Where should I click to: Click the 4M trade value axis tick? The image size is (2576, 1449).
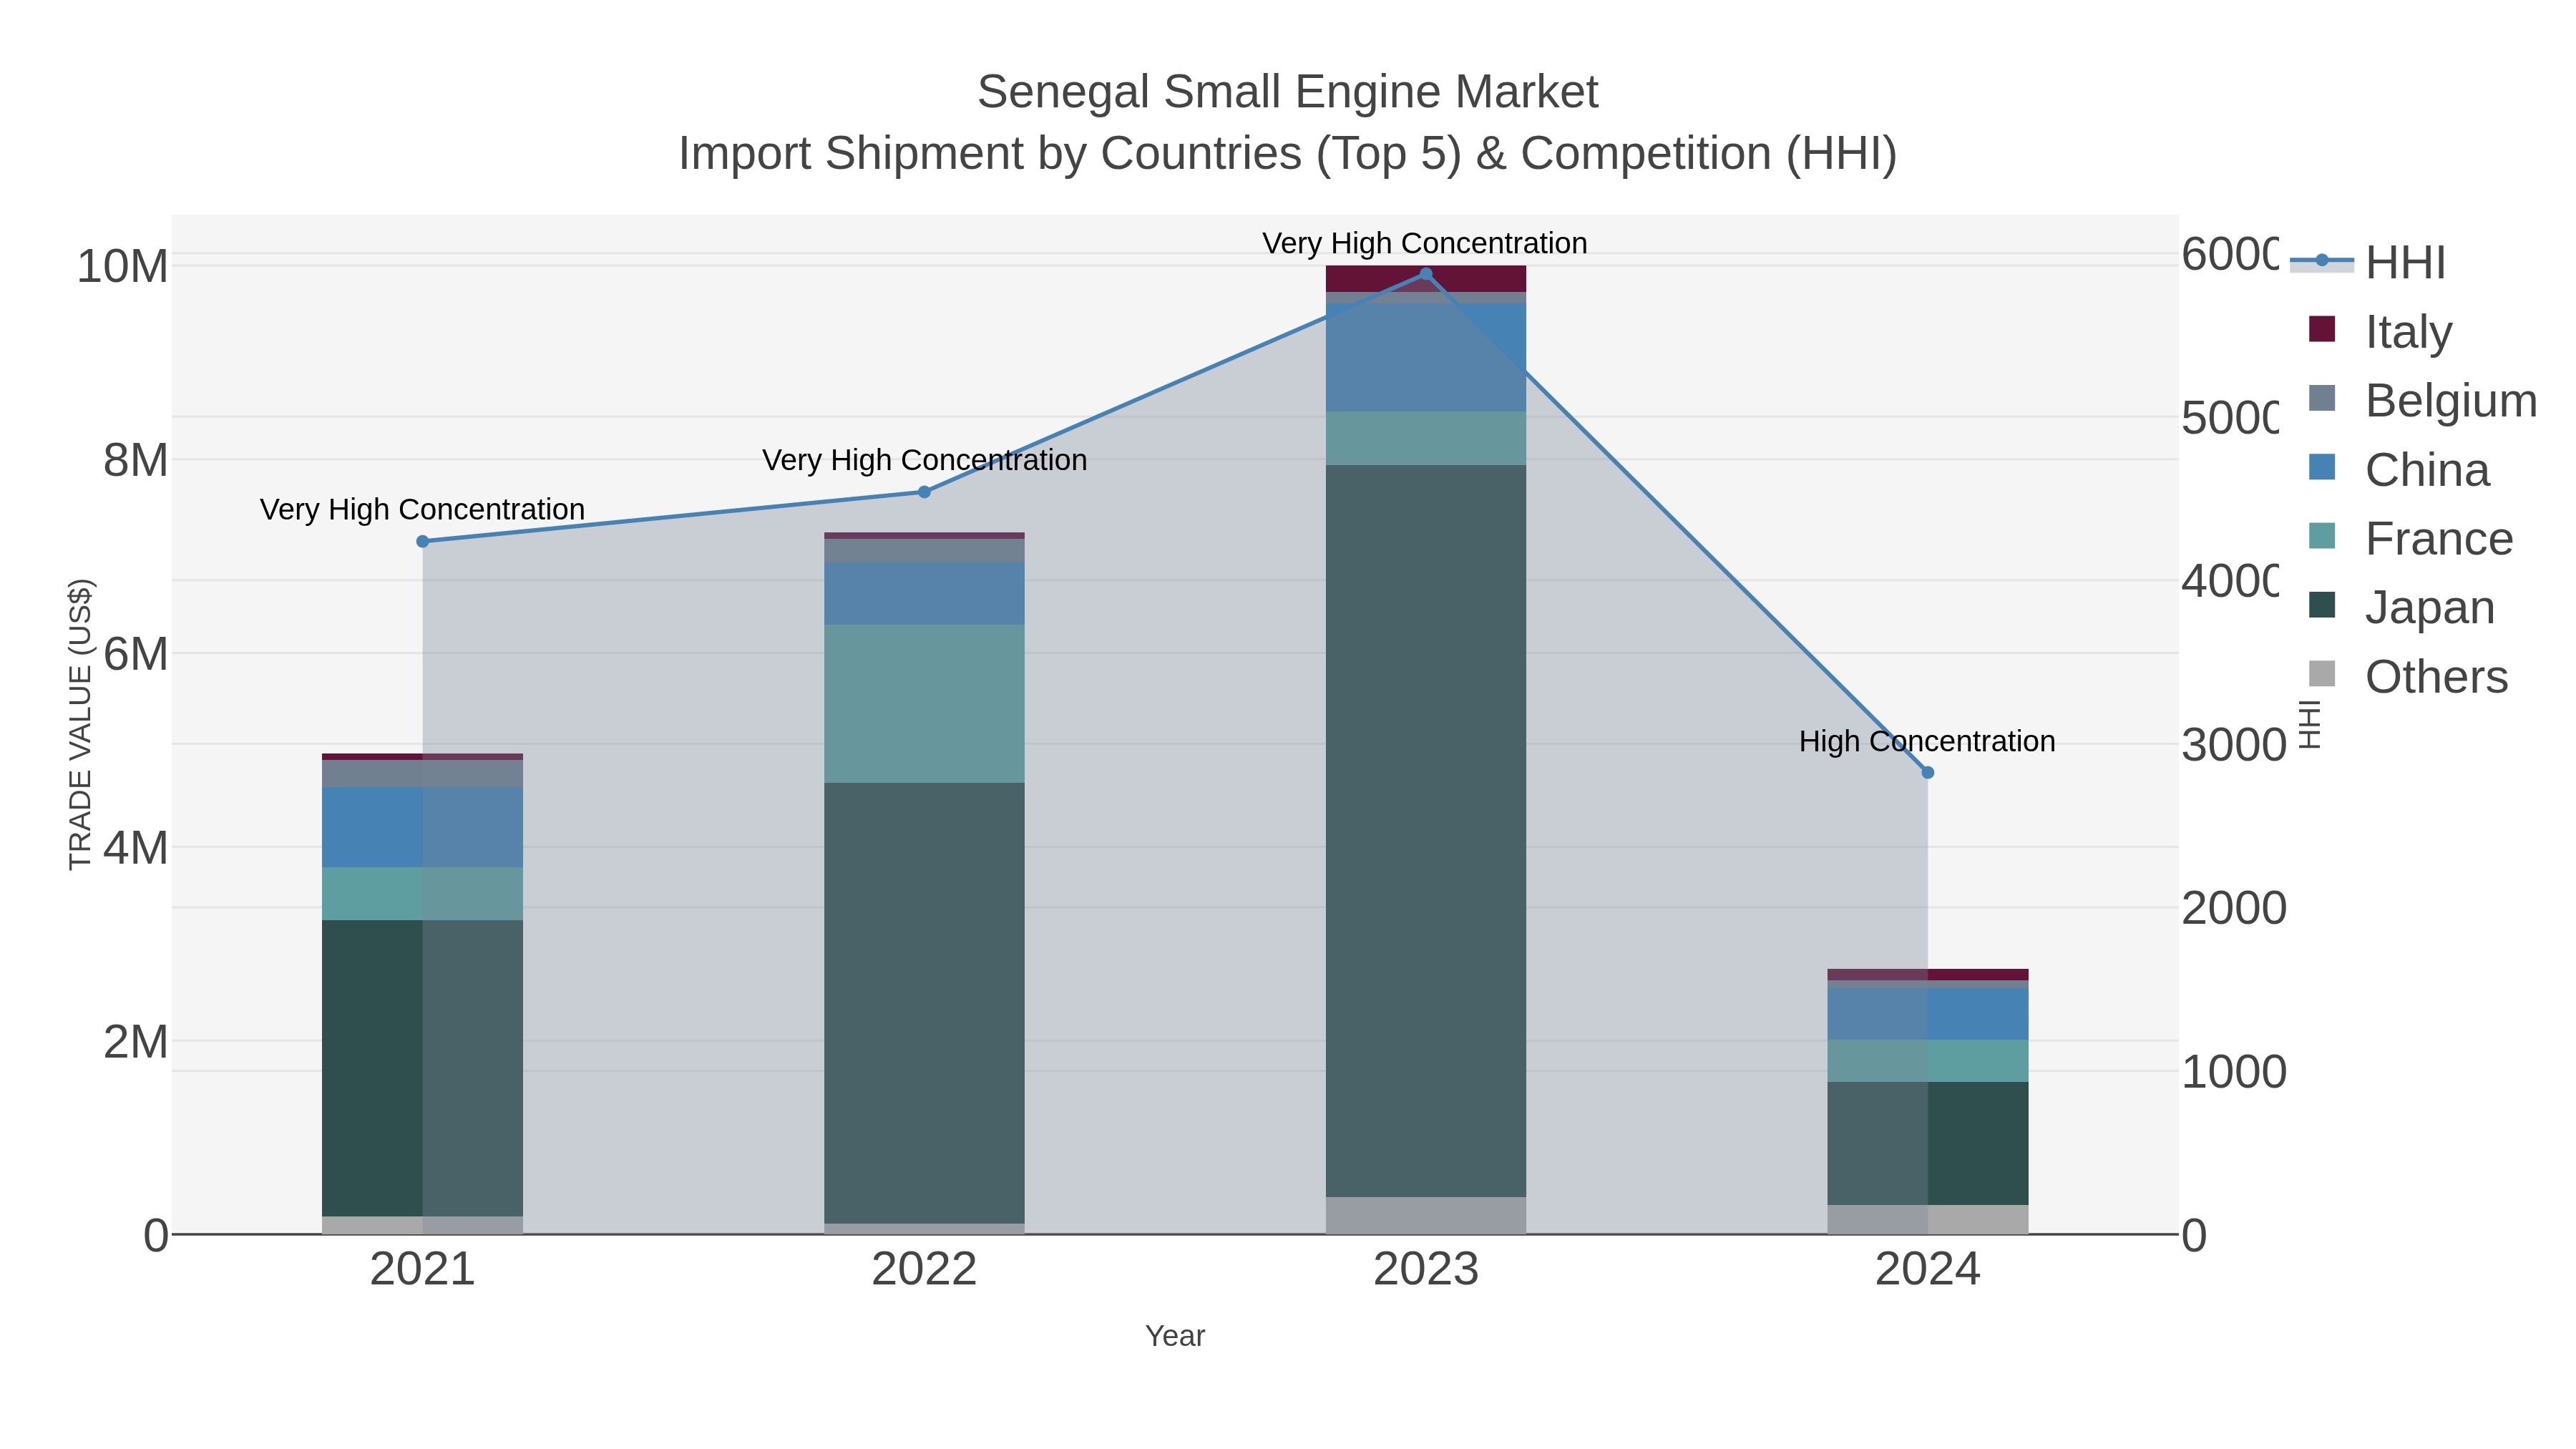click(135, 847)
